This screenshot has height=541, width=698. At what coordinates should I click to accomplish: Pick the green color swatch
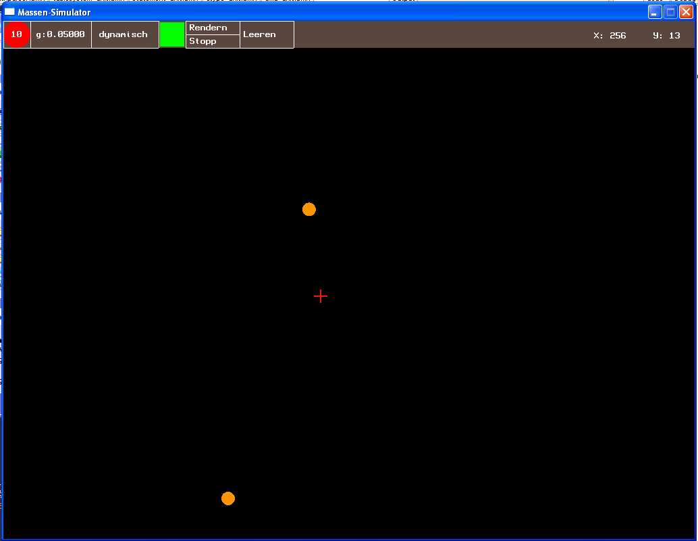172,34
